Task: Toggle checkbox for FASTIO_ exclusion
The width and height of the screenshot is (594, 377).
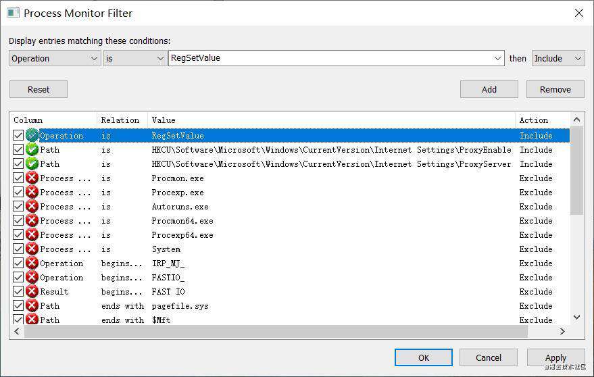Action: click(18, 278)
